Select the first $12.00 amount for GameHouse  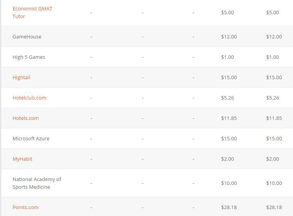point(229,37)
